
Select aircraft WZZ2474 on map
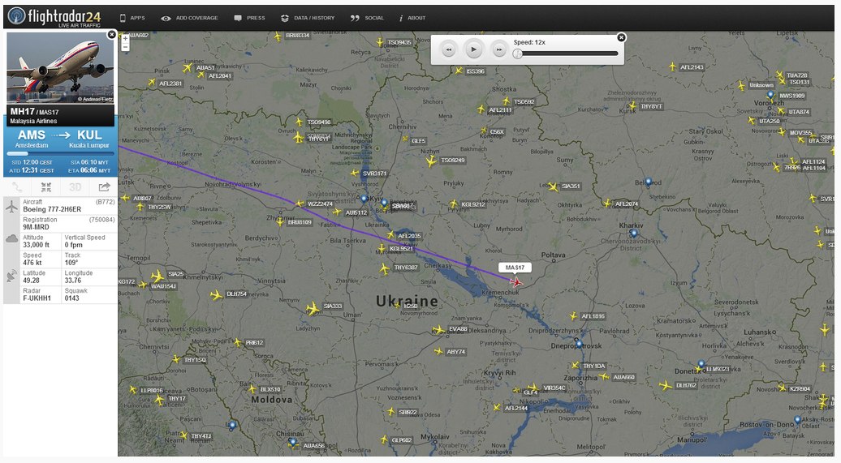299,204
